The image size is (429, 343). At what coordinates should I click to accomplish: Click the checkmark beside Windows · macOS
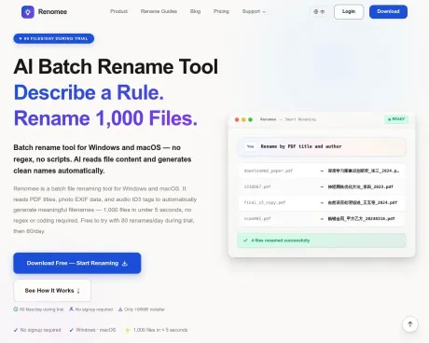point(72,330)
